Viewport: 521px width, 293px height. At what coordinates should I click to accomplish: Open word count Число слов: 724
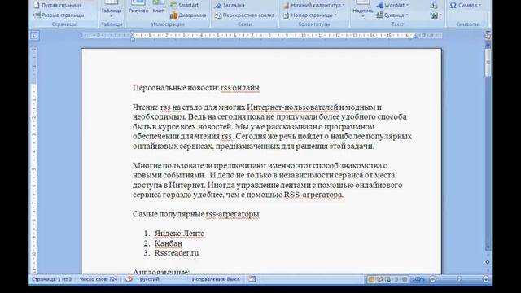[99, 279]
